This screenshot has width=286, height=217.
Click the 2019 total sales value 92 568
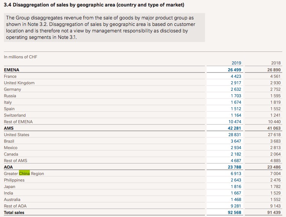pos(234,212)
